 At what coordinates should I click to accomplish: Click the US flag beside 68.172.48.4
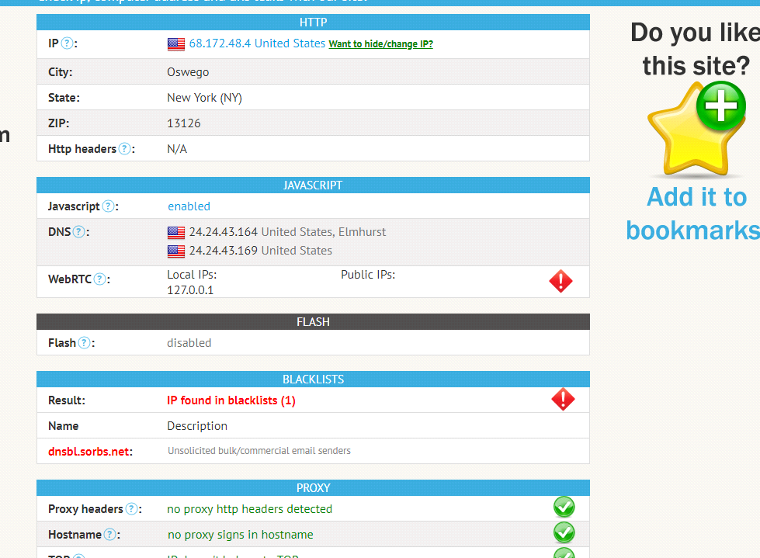point(176,44)
